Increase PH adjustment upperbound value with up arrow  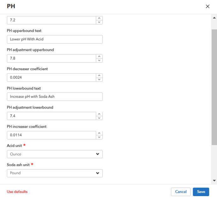(99, 57)
